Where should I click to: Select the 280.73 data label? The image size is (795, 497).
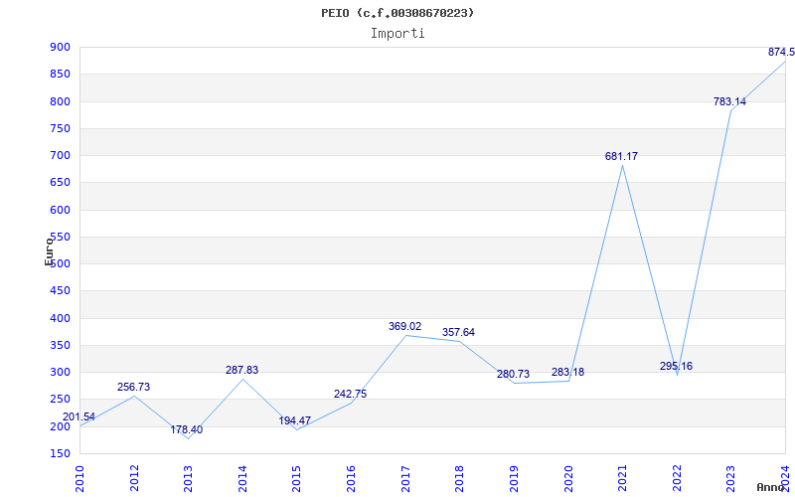513,375
